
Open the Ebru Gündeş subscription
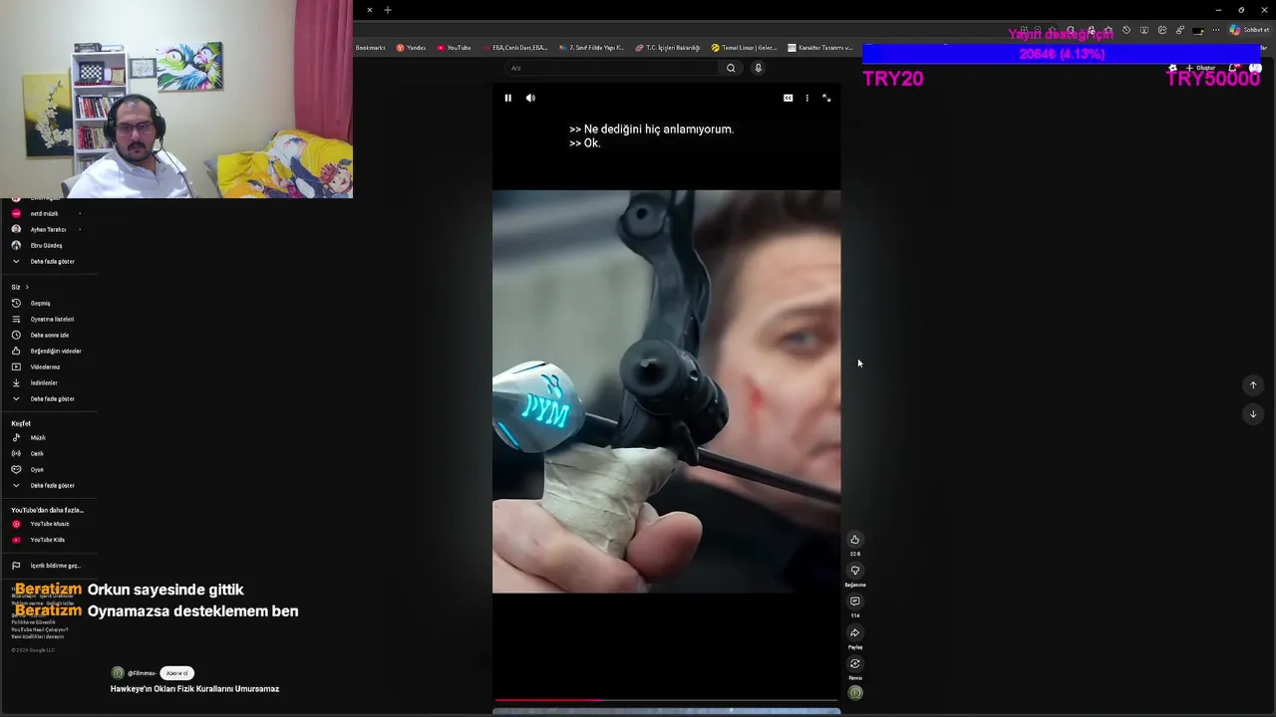click(x=48, y=245)
